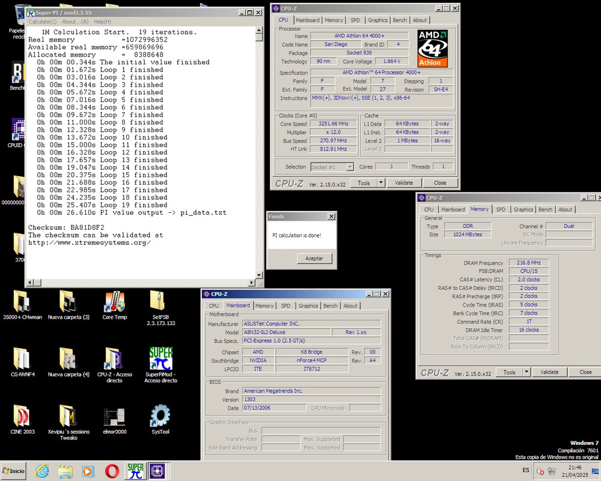Open Windows Media Player taskbar icon
Viewport: 601px width, 481px height.
88,471
